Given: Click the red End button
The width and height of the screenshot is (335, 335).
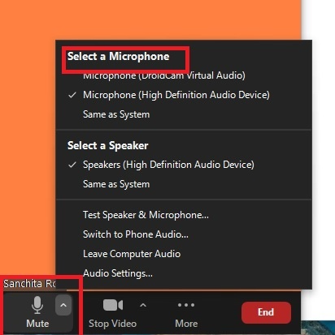Looking at the screenshot, I should [x=266, y=312].
